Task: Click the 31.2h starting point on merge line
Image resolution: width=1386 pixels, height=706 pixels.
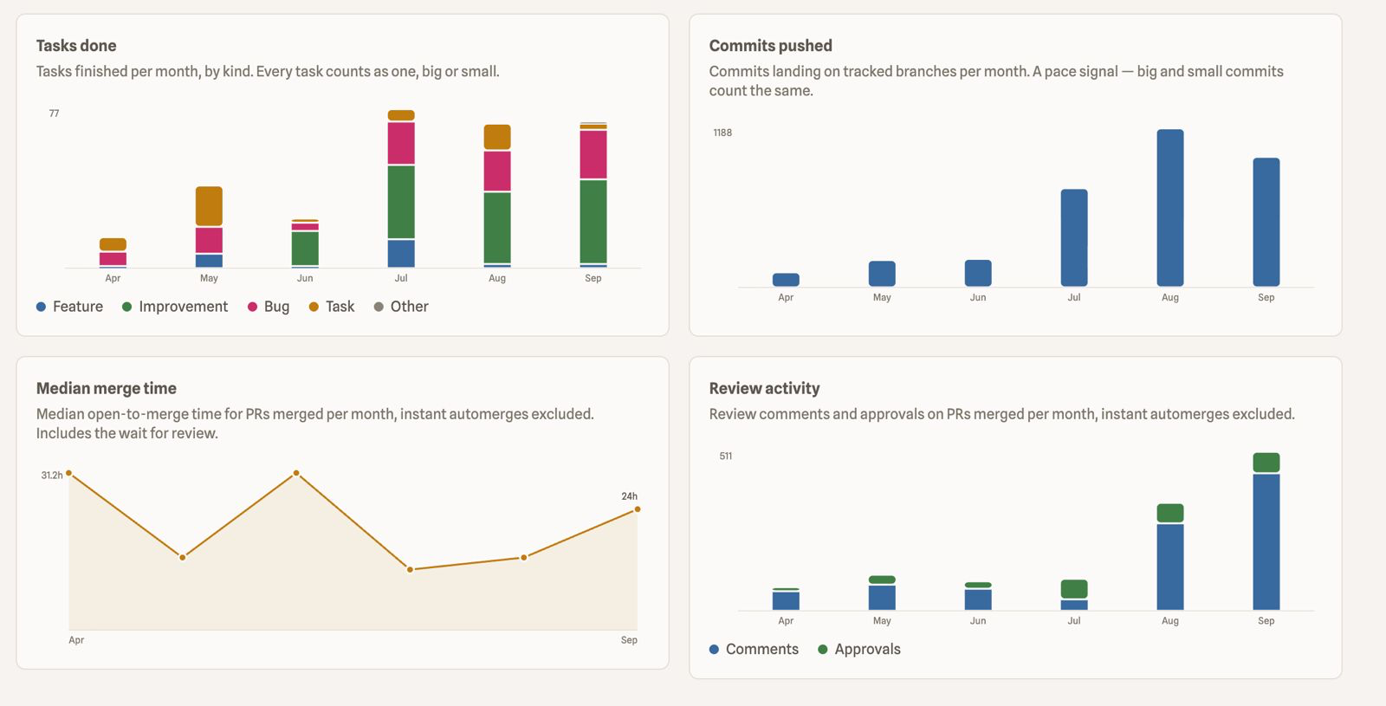Action: pyautogui.click(x=68, y=473)
